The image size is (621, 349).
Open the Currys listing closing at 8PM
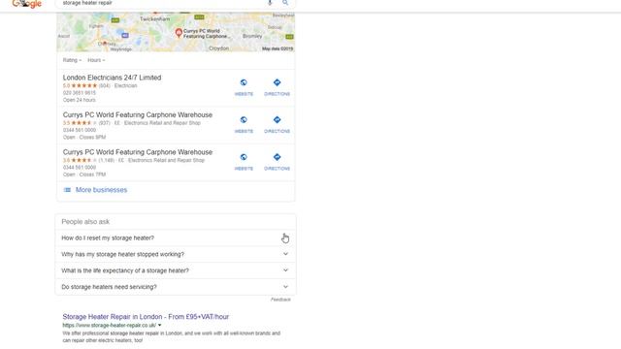[138, 114]
